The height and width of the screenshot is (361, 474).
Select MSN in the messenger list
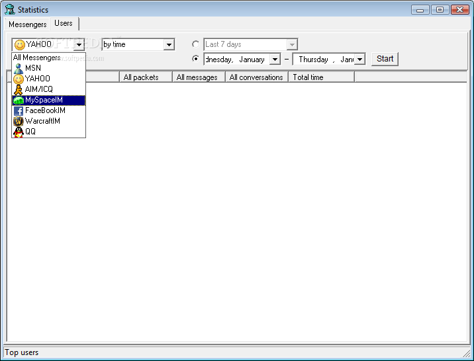(x=33, y=68)
